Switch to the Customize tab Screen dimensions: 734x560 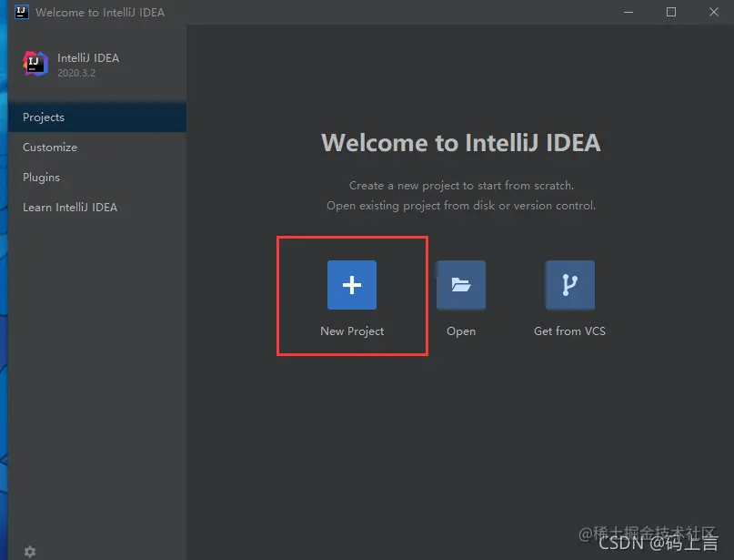click(x=97, y=148)
